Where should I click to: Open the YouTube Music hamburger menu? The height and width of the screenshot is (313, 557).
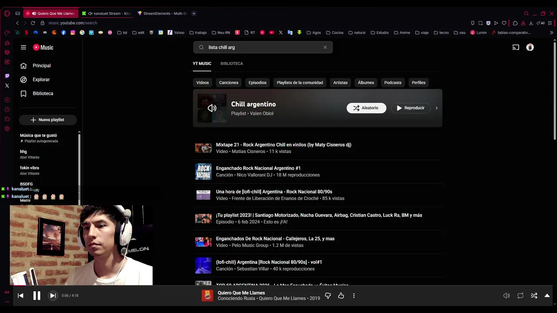pos(23,47)
